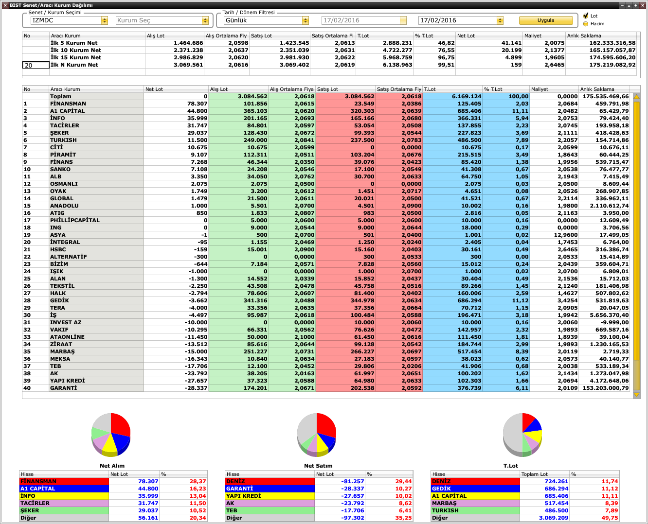This screenshot has width=648, height=524.
Task: Click the 12,9600 Maliyet cell in ASYA row
Action: click(x=554, y=235)
